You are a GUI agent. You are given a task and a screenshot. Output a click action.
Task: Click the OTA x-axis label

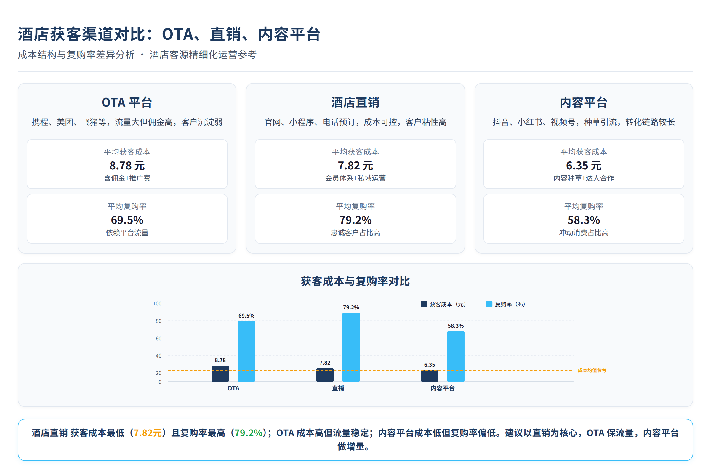click(x=233, y=388)
